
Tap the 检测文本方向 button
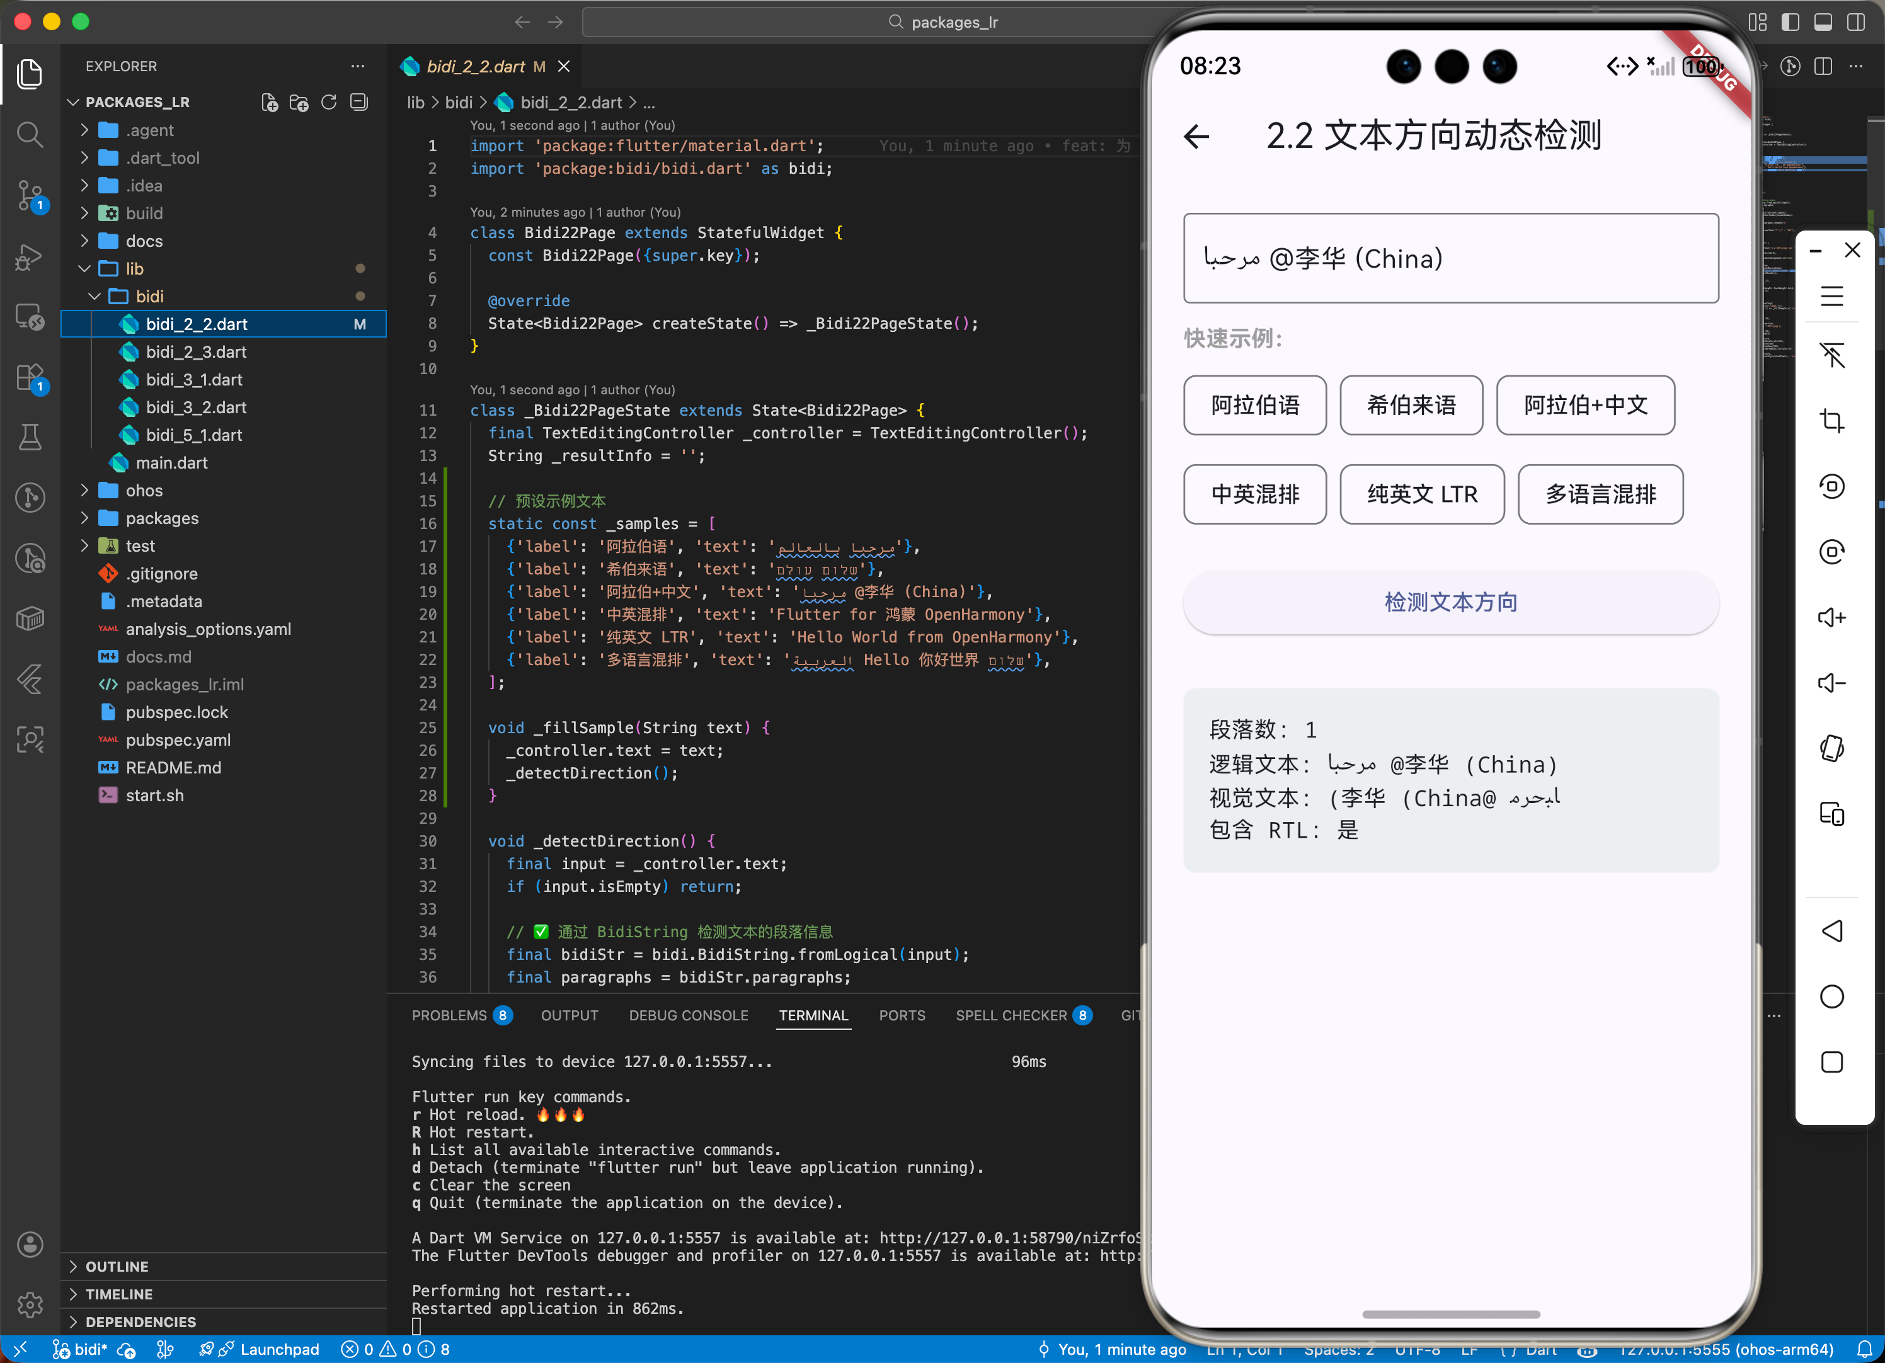point(1450,603)
